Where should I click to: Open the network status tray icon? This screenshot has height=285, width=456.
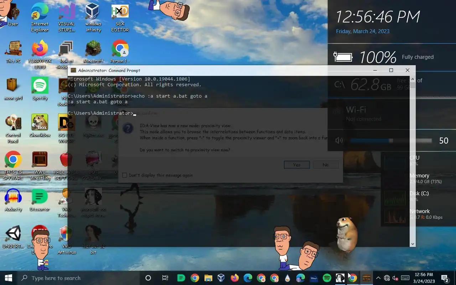point(387,278)
